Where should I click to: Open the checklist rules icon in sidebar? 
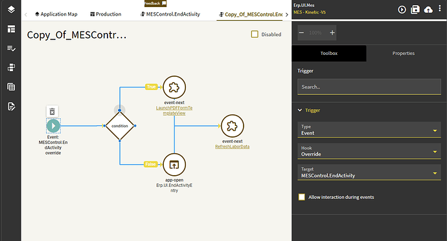pyautogui.click(x=11, y=48)
